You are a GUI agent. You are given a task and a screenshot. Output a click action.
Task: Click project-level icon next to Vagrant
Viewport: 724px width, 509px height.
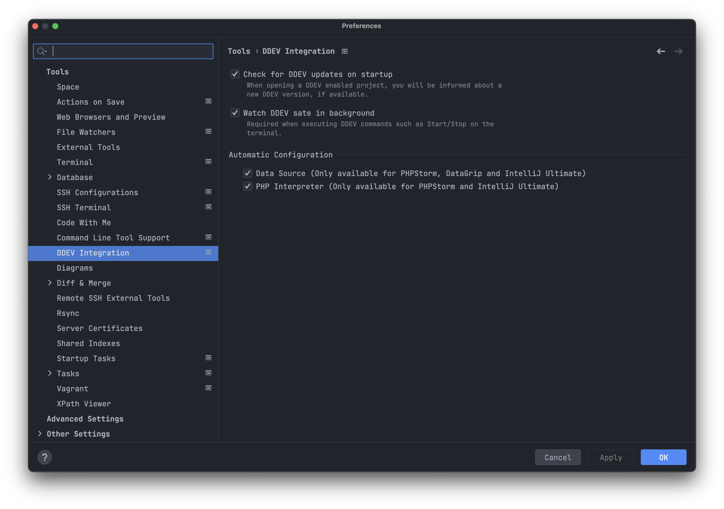click(208, 388)
